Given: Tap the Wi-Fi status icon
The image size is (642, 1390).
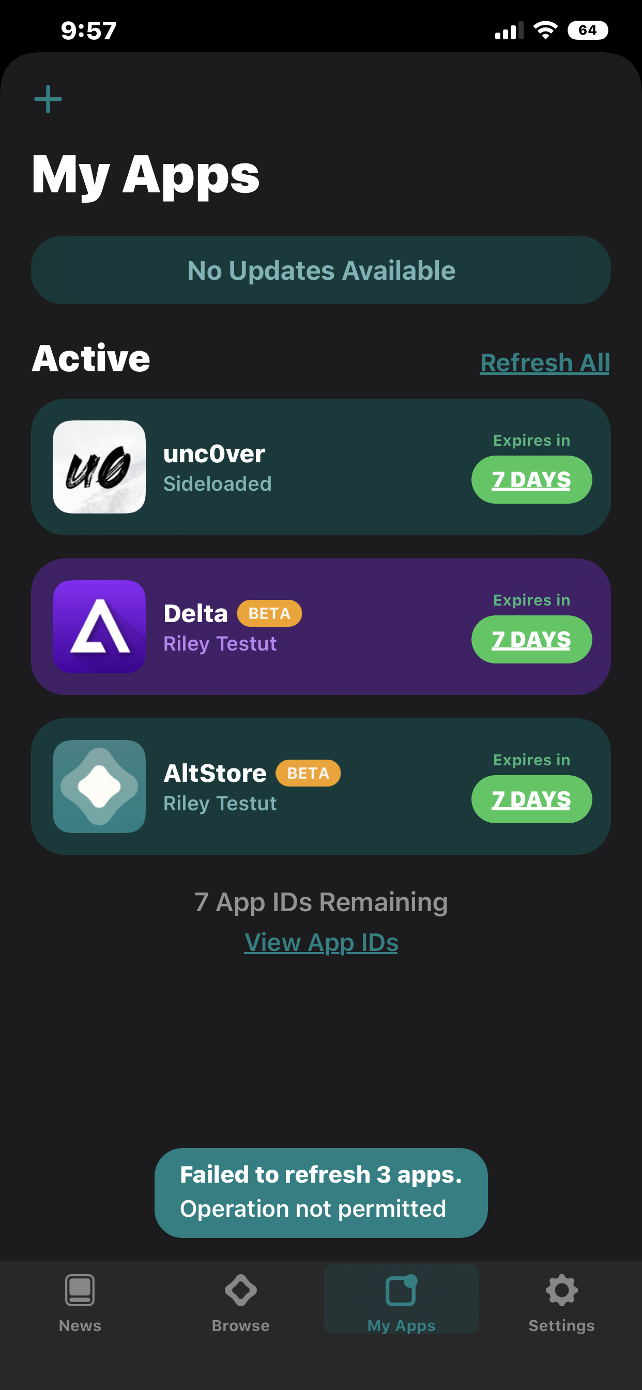Looking at the screenshot, I should pos(545,30).
